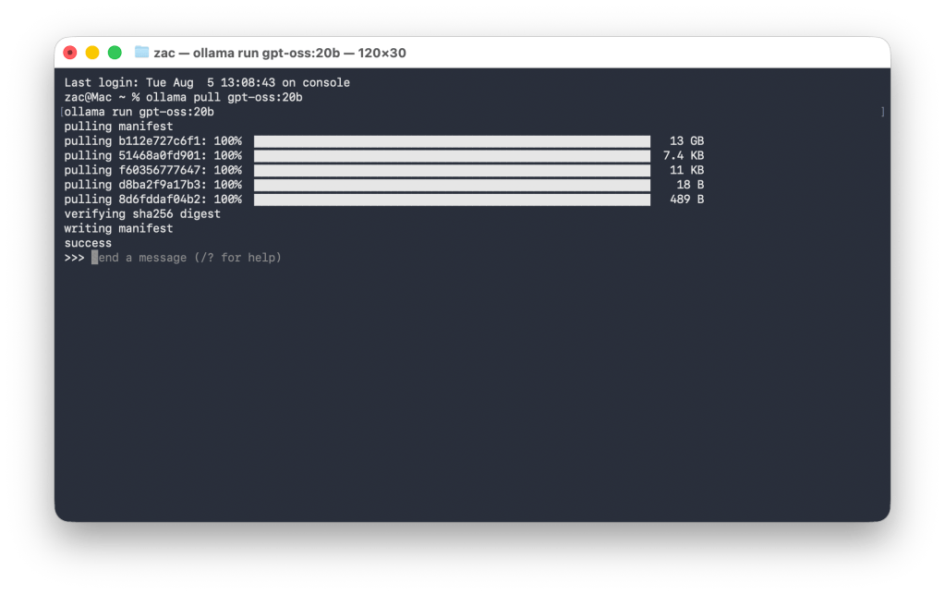Click the "verifying sha256 digest" line
Screen dimensions: 945x594
pyautogui.click(x=142, y=214)
